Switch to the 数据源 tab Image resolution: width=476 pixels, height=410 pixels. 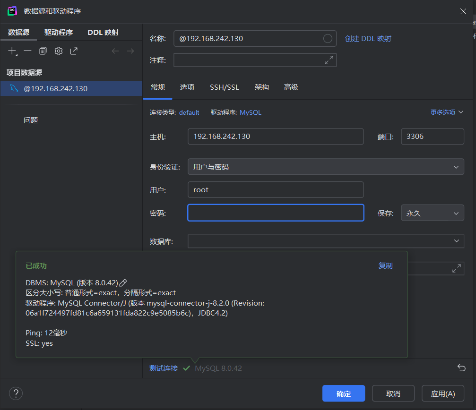(x=18, y=33)
